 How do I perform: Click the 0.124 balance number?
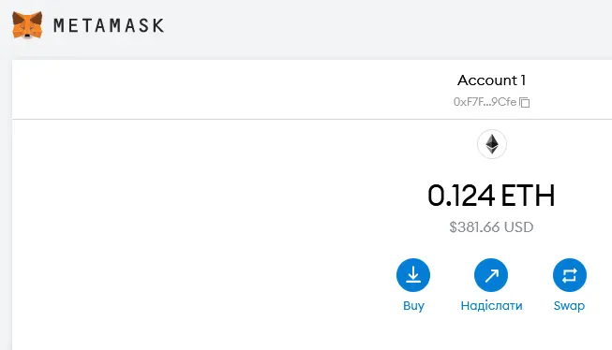pyautogui.click(x=461, y=196)
